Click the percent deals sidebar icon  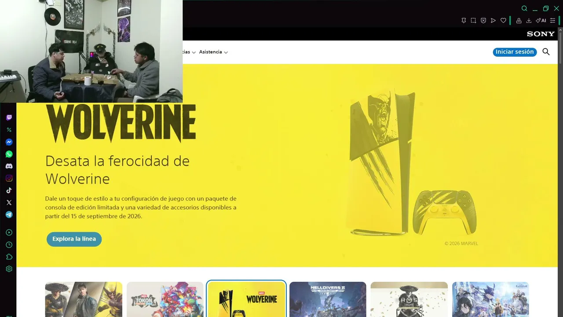[9, 130]
